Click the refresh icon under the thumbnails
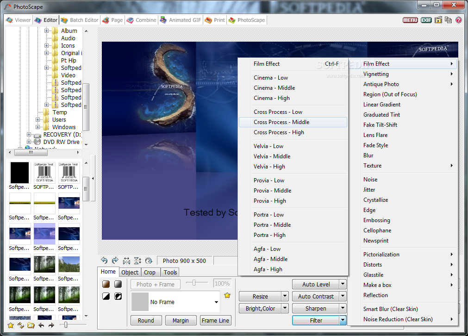 coord(20,325)
